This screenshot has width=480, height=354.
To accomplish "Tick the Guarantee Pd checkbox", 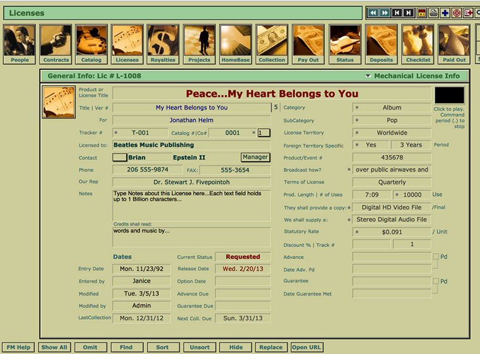I will (436, 281).
